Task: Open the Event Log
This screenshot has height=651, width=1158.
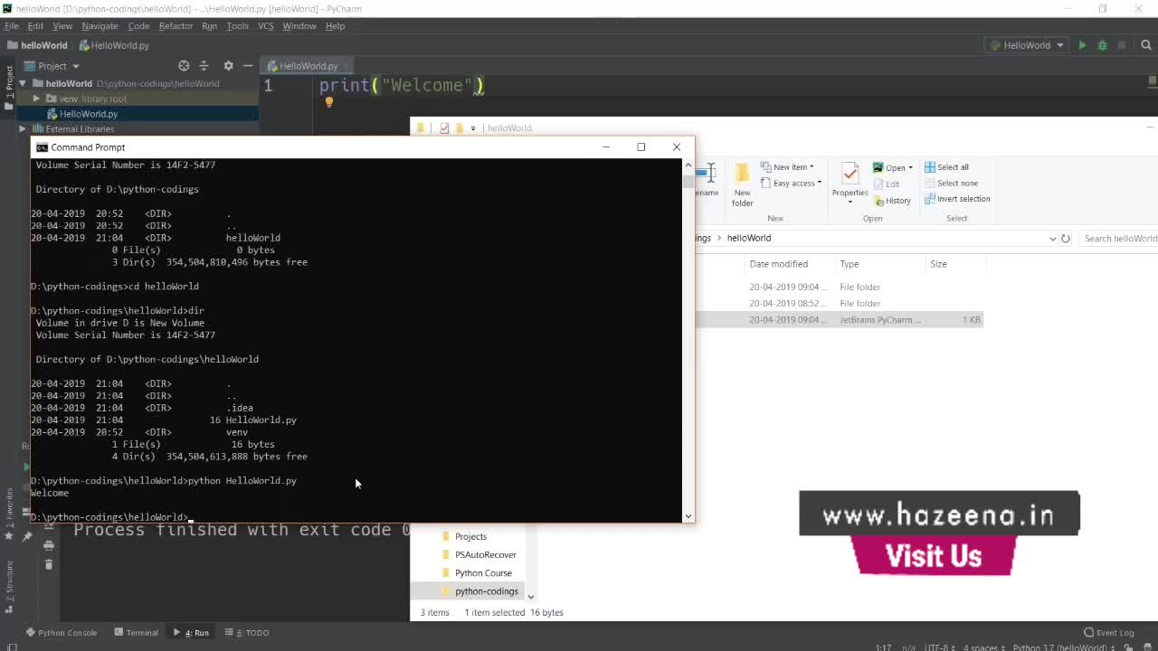Action: (1109, 633)
